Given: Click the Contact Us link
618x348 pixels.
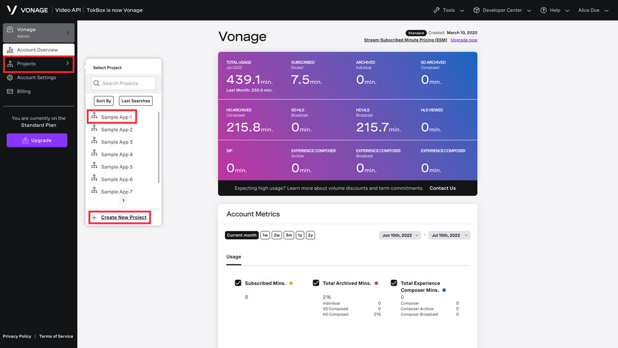Looking at the screenshot, I should click(442, 189).
